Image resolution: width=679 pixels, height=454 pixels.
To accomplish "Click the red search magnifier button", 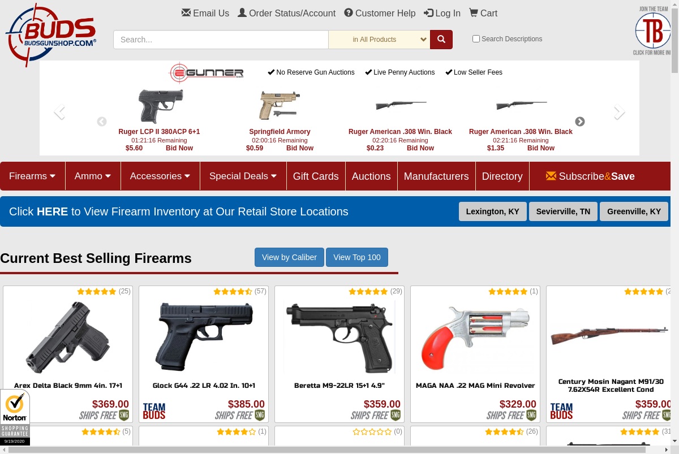I will click(x=441, y=40).
